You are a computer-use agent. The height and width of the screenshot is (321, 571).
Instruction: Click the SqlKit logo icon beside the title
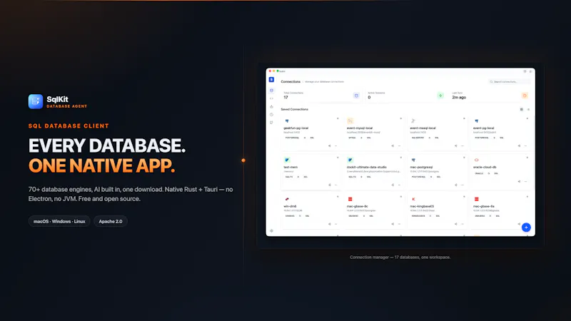tap(35, 101)
